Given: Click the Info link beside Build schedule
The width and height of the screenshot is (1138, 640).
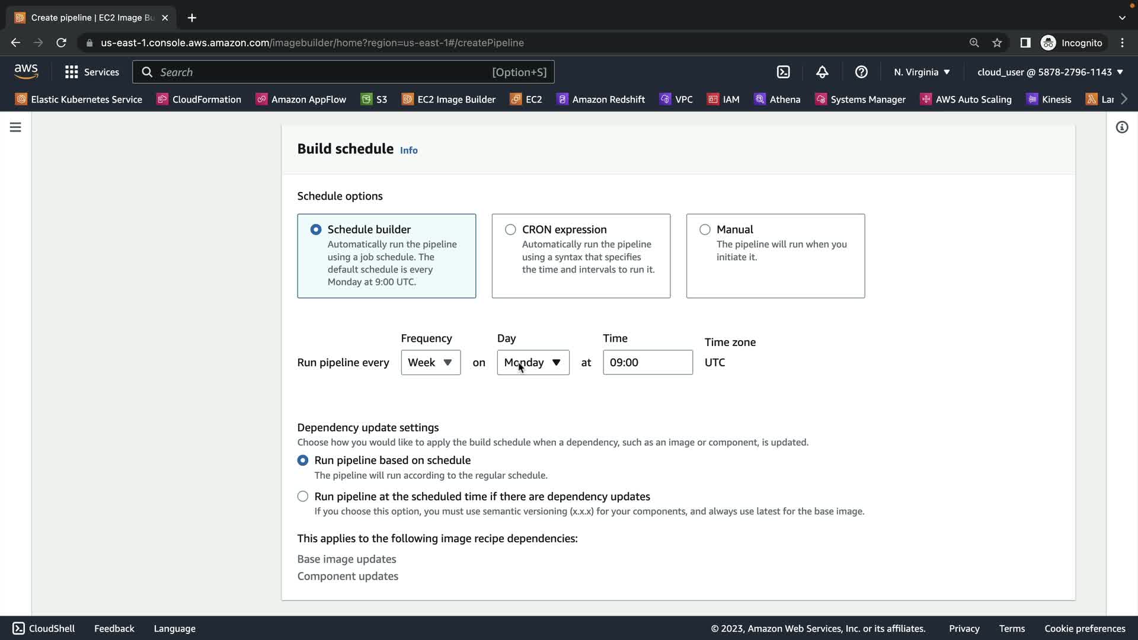Looking at the screenshot, I should pyautogui.click(x=408, y=151).
